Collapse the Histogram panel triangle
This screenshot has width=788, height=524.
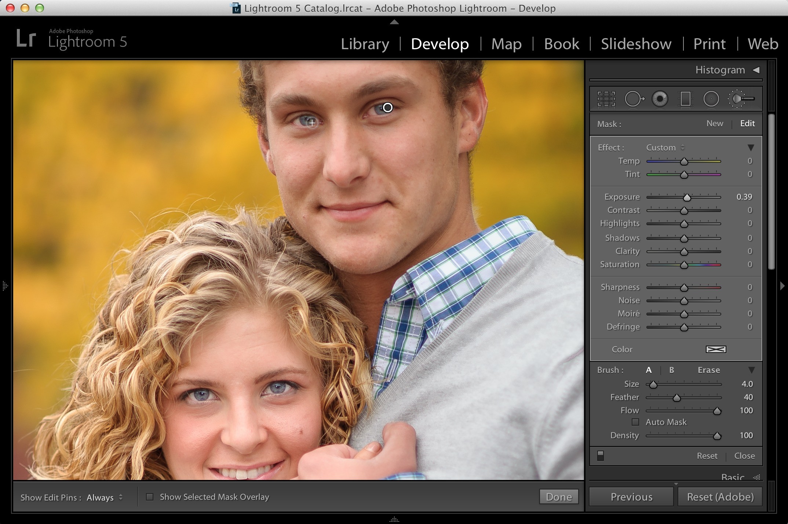click(756, 70)
